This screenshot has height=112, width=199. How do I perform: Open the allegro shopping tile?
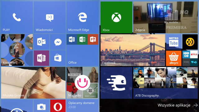click(x=174, y=58)
